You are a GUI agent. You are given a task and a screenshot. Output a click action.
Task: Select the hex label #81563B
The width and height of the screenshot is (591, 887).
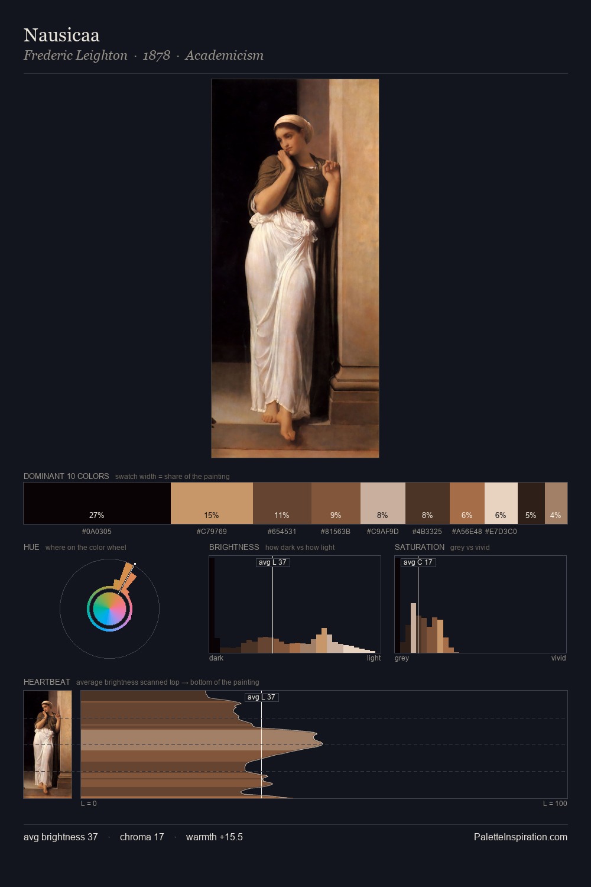336,532
